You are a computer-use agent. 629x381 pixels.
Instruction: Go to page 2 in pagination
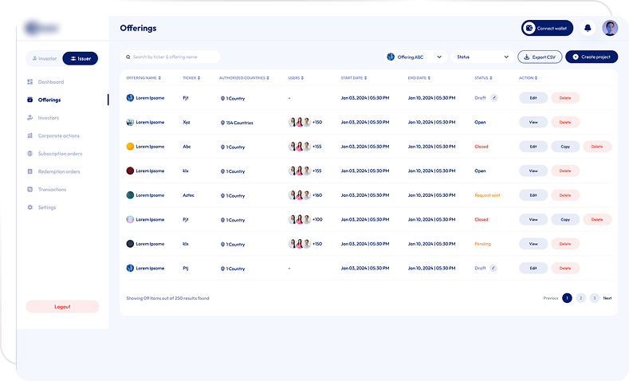pyautogui.click(x=580, y=298)
